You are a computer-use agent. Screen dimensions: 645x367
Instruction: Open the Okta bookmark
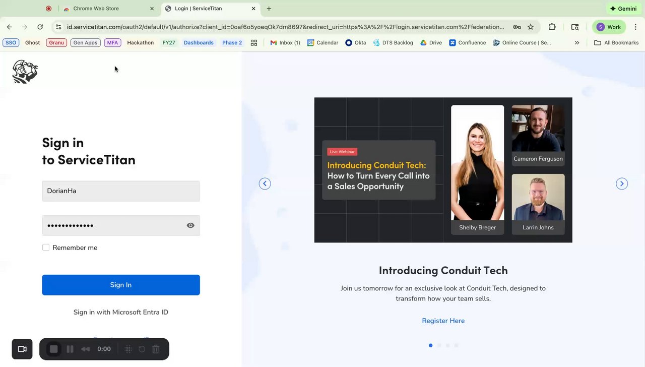click(x=355, y=43)
